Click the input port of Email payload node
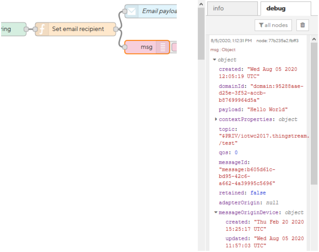This screenshot has height=252, width=319. [125, 11]
